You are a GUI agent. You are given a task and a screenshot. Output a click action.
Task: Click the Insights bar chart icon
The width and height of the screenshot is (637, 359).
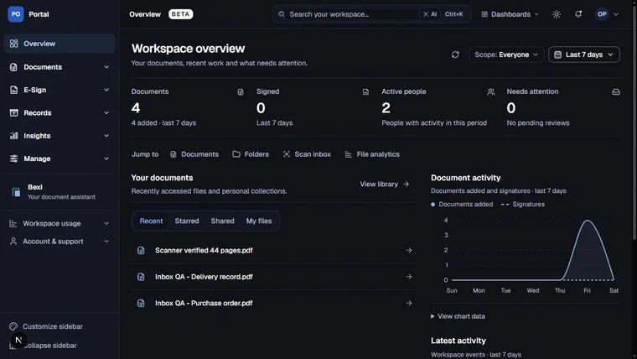pos(13,136)
